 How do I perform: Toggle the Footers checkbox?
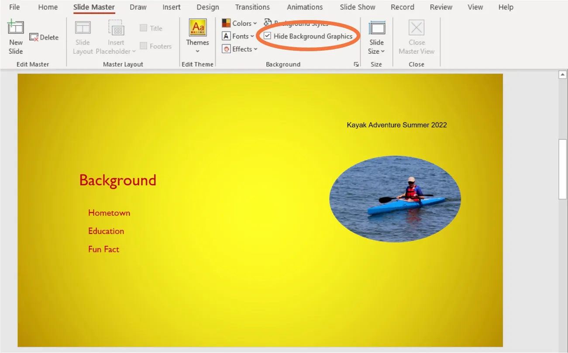pyautogui.click(x=144, y=46)
